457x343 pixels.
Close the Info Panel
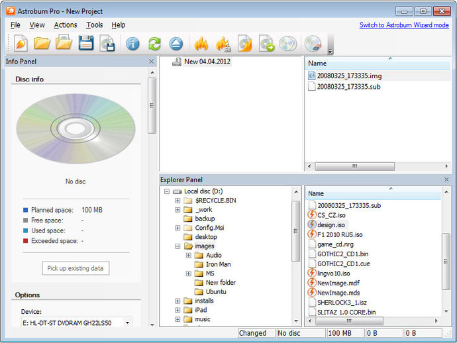point(151,62)
